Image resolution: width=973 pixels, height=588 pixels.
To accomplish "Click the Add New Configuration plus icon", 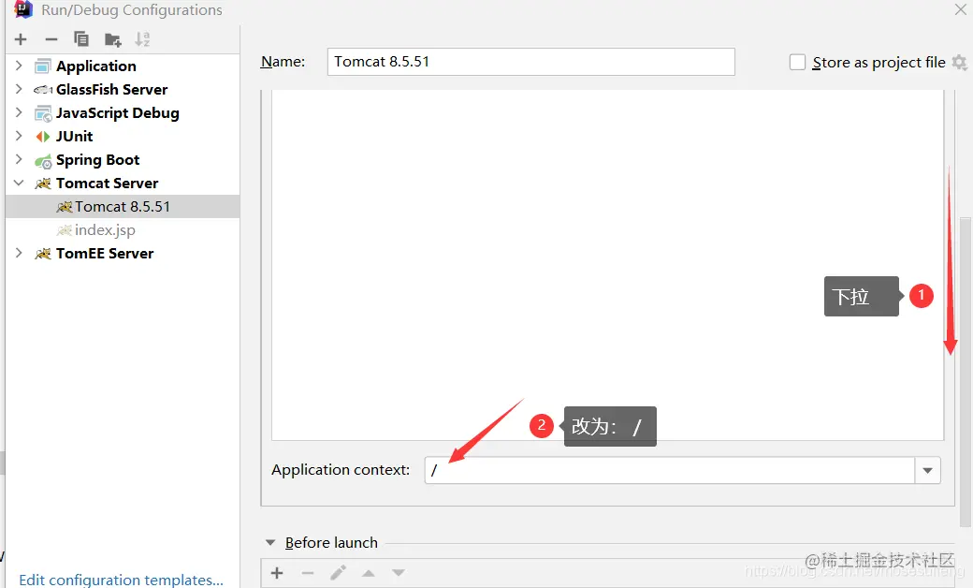I will tap(20, 39).
